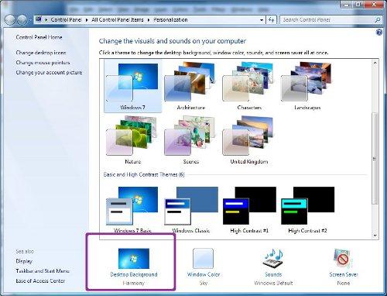The height and width of the screenshot is (296, 387).
Task: Expand arrow after Control Panel breadcrumb
Action: point(87,20)
